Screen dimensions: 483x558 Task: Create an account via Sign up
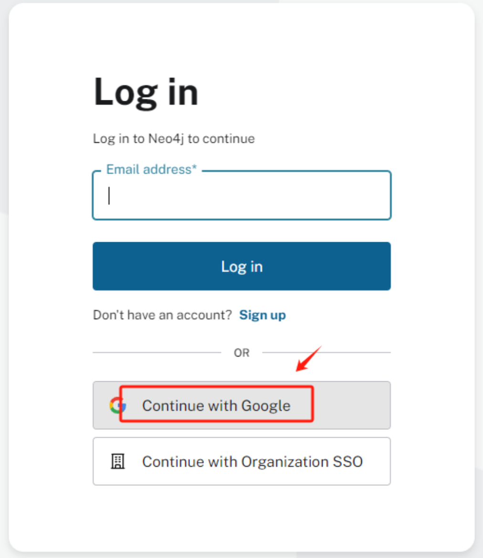click(x=262, y=315)
